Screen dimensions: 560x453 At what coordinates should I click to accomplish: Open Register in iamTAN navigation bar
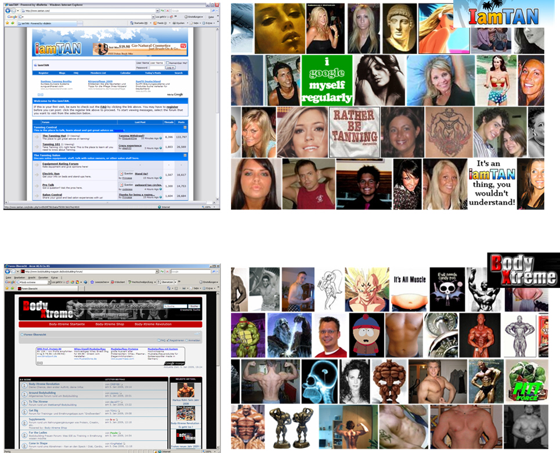(44, 73)
